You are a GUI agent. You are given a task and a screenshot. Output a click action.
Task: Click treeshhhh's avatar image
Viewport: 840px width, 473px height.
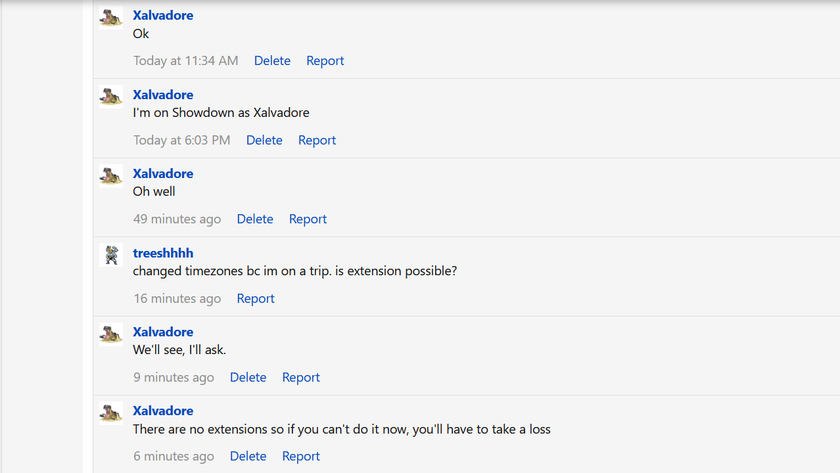(x=110, y=255)
